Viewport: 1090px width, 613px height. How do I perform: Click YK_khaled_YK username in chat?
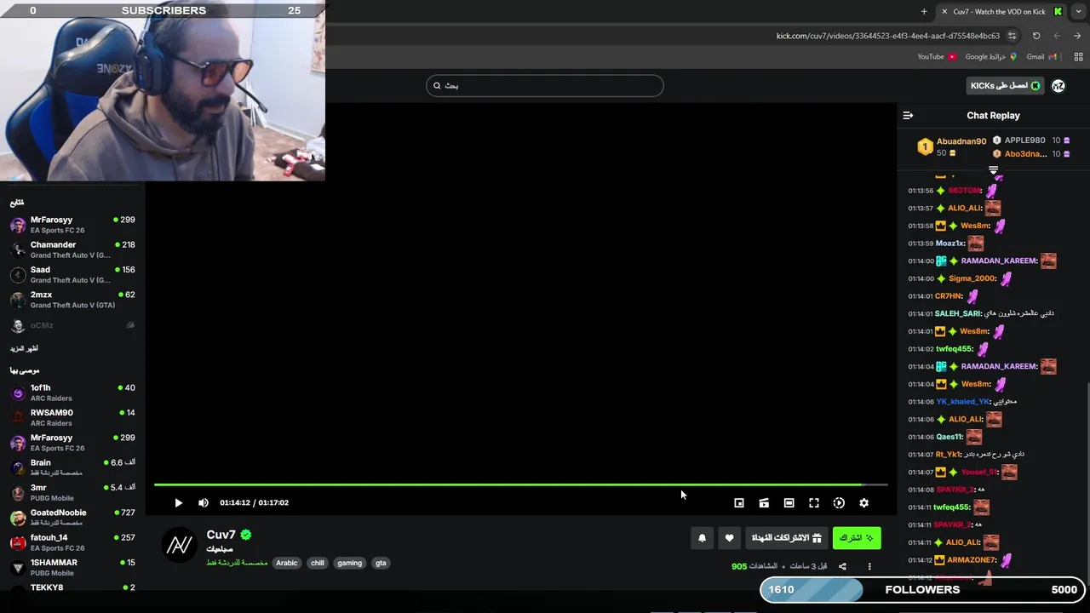(963, 402)
